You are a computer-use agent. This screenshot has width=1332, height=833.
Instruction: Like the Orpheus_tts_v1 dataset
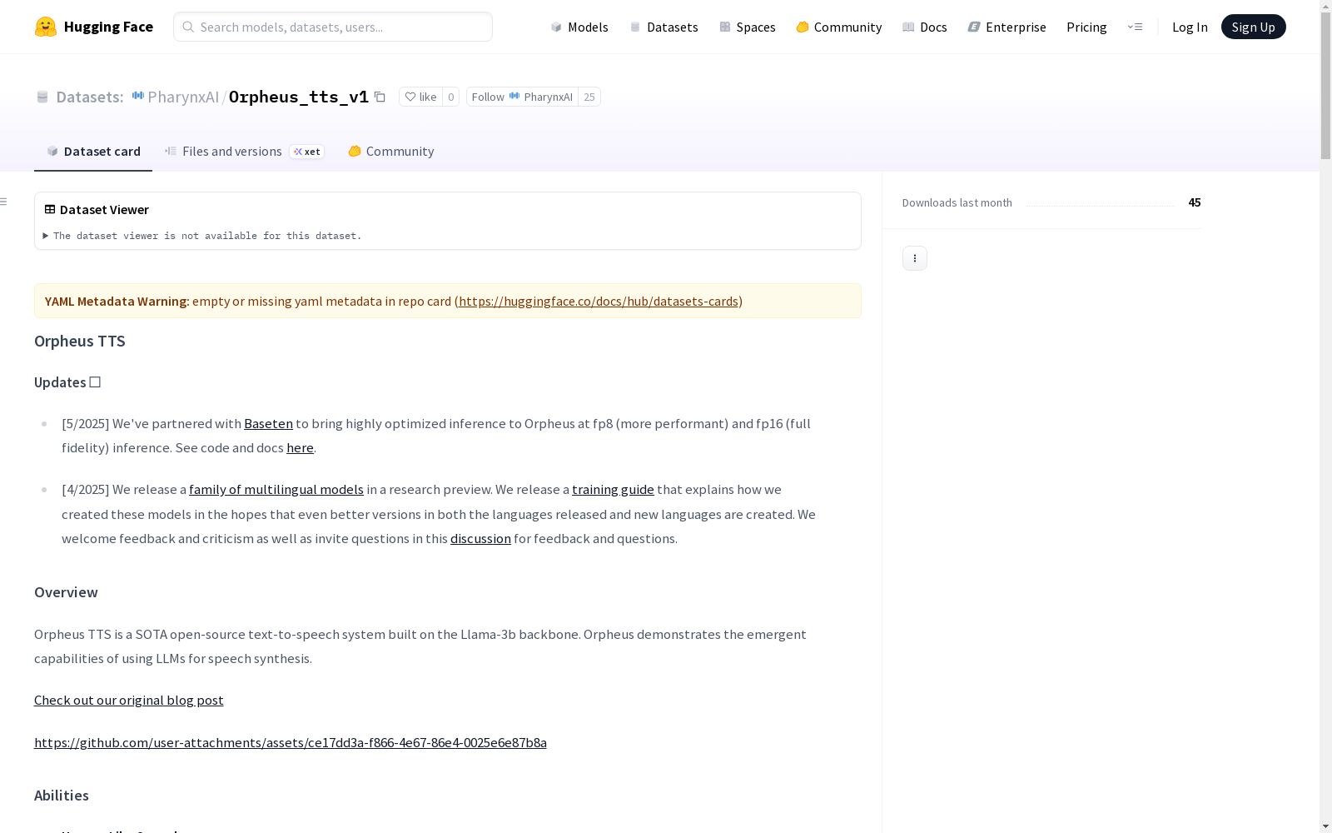point(420,97)
